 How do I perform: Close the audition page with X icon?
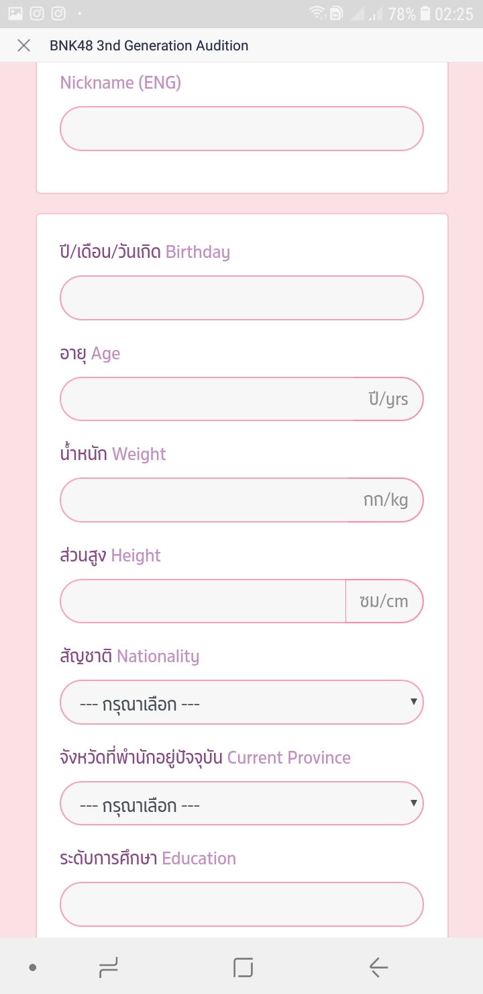(x=23, y=46)
